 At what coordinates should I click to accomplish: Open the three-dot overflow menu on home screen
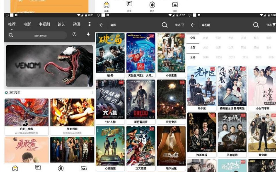90,24
